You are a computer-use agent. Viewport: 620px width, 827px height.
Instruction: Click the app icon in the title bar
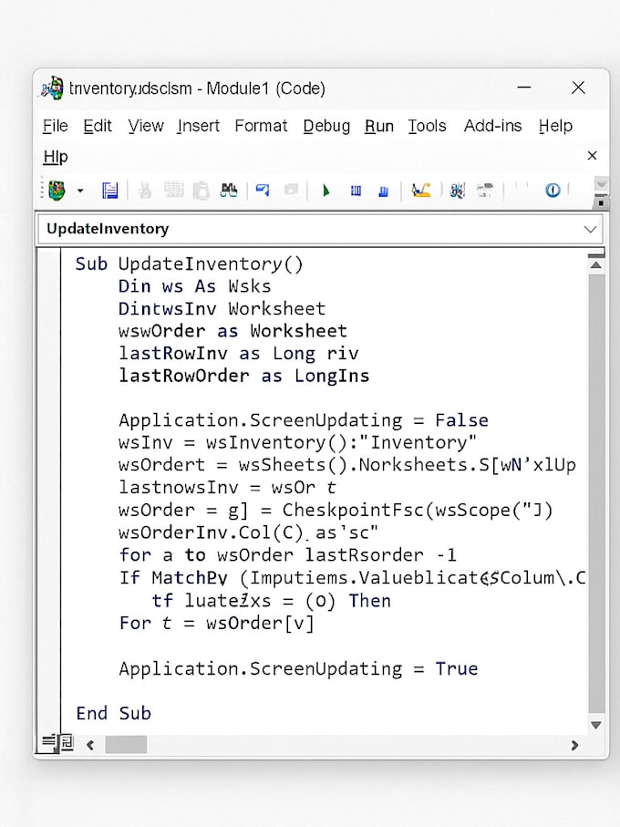(x=52, y=88)
